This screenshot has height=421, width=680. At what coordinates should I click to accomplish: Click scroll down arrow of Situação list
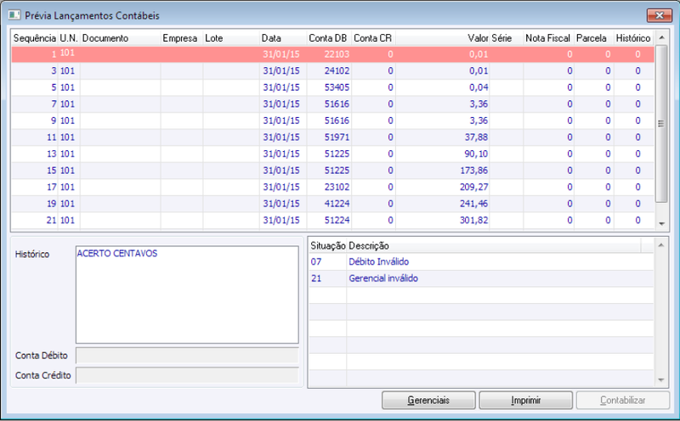pyautogui.click(x=661, y=380)
